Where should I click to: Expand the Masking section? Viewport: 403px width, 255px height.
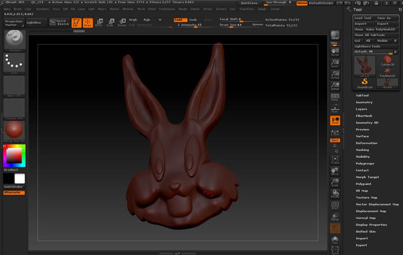[x=362, y=150]
